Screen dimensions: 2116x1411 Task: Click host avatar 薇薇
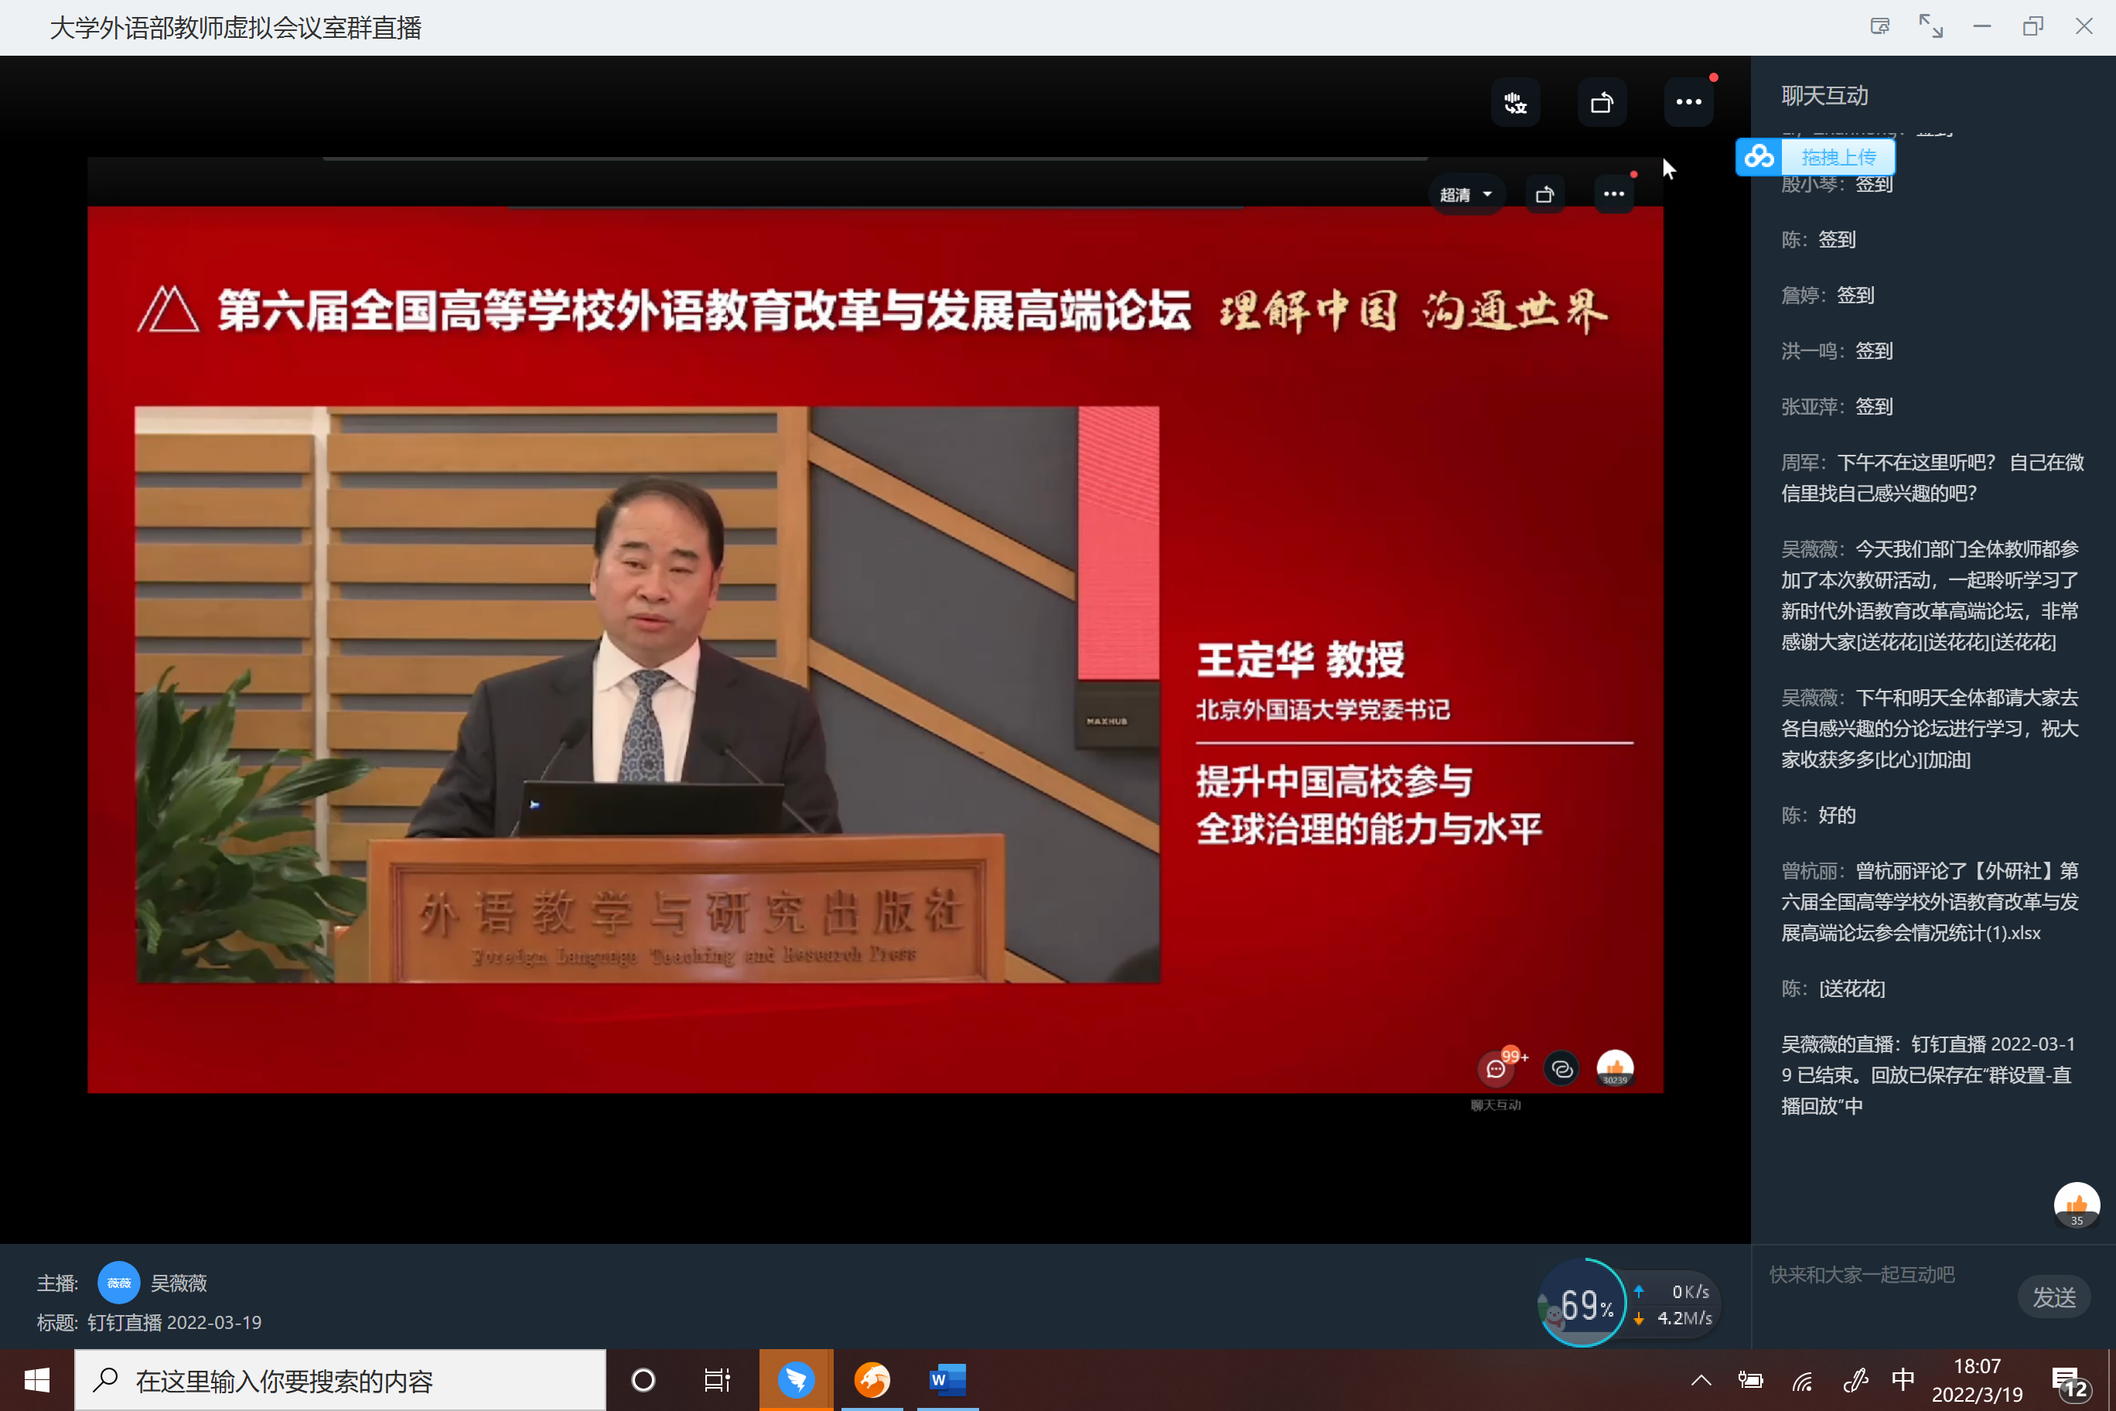click(x=119, y=1283)
